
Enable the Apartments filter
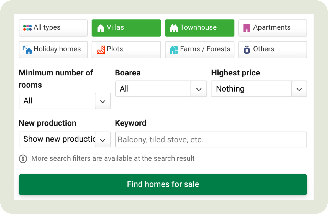(x=272, y=28)
